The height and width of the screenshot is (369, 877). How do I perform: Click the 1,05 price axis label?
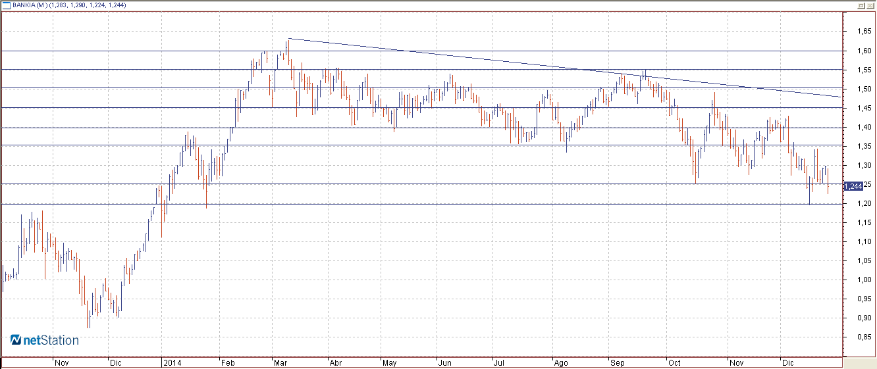pos(864,260)
